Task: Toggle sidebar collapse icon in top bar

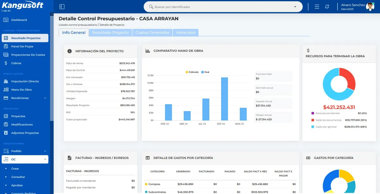Action: coord(62,7)
